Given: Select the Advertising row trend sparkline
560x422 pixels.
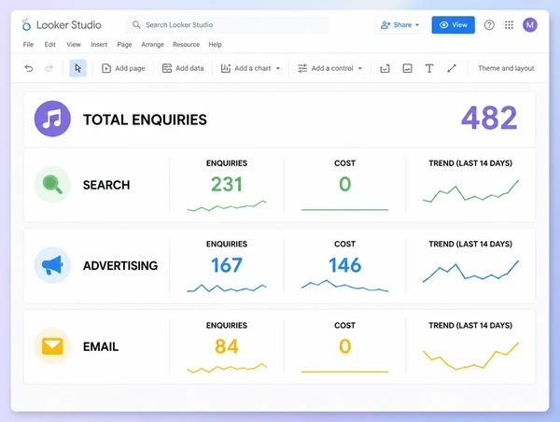Looking at the screenshot, I should coord(470,272).
